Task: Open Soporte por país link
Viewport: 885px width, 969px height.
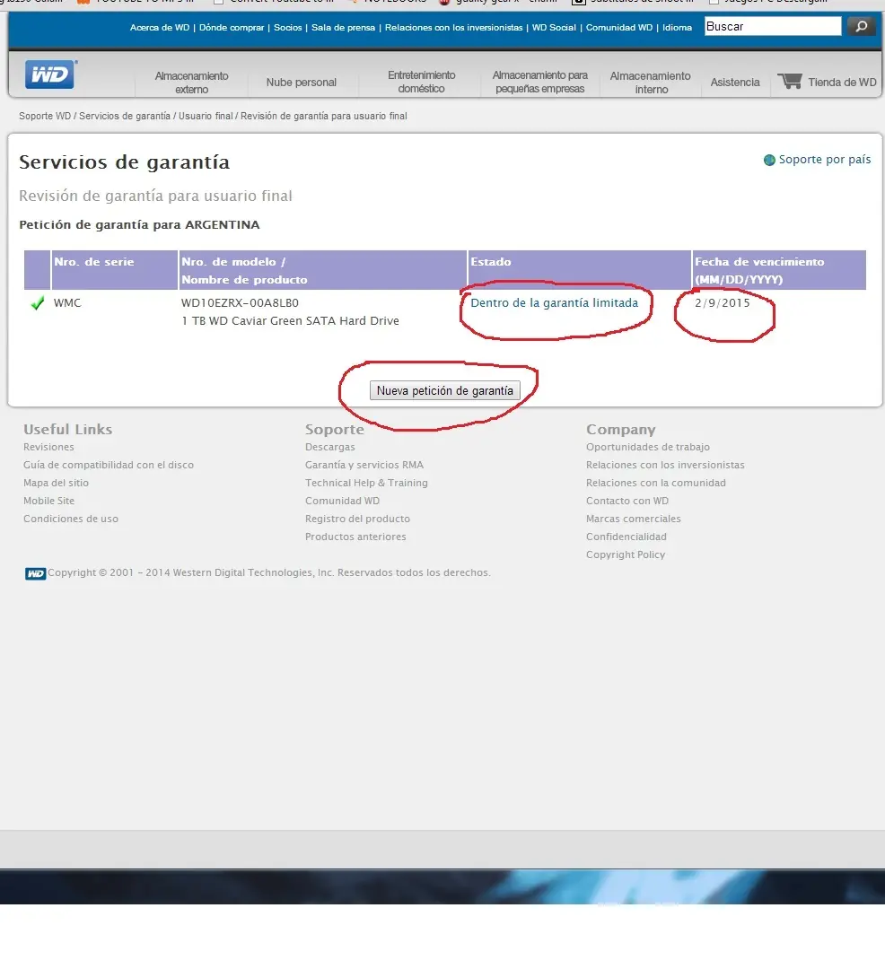Action: tap(825, 160)
